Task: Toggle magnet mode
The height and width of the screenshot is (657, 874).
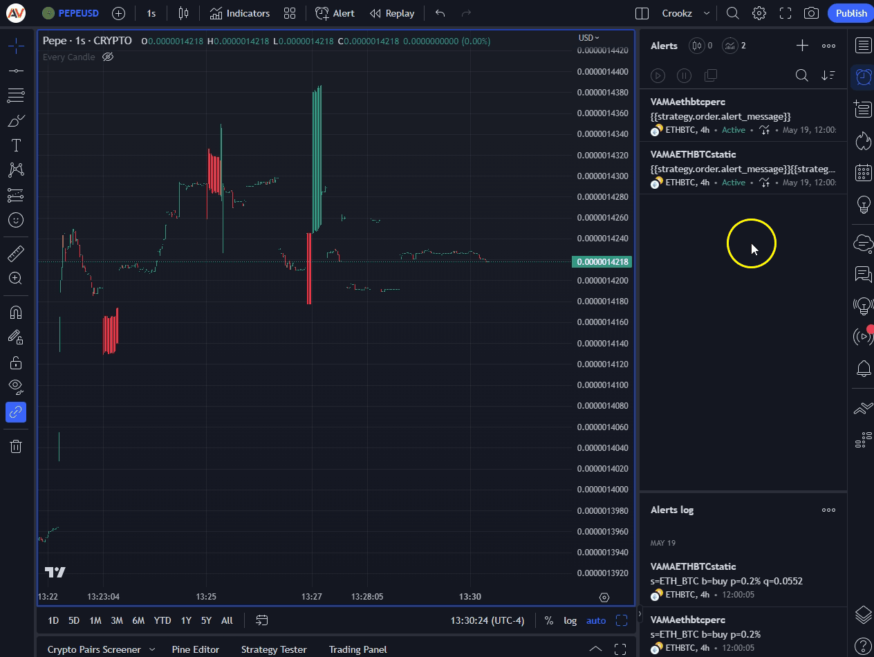Action: [x=16, y=312]
